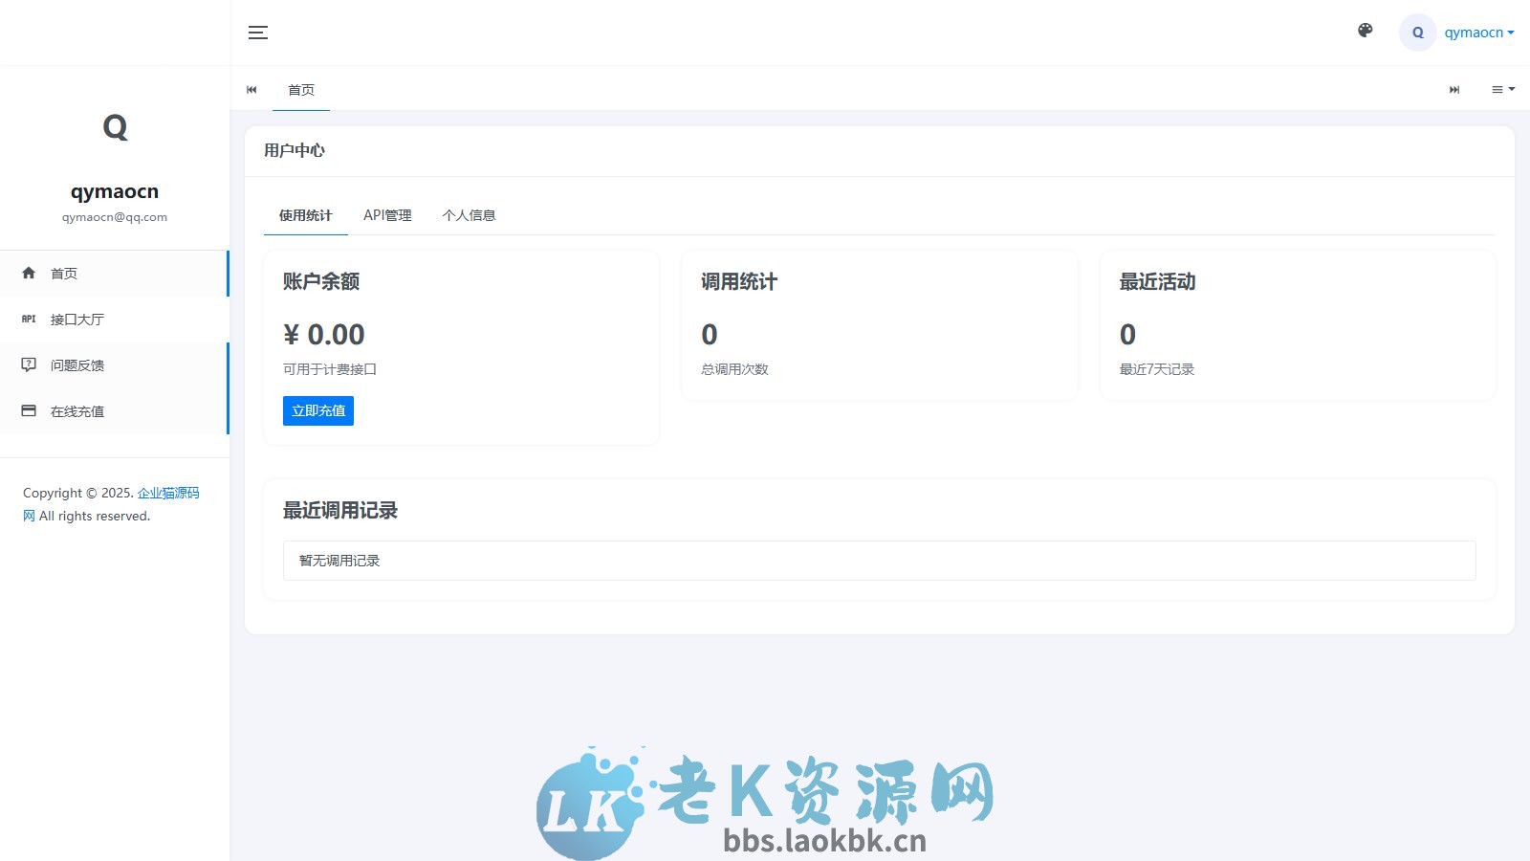Viewport: 1530px width, 861px height.
Task: Open 接口大厅 via the API sidebar icon
Action: [28, 319]
